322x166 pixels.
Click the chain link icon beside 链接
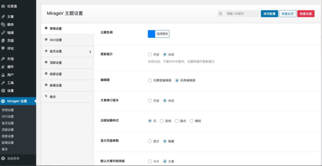click(x=3, y=33)
